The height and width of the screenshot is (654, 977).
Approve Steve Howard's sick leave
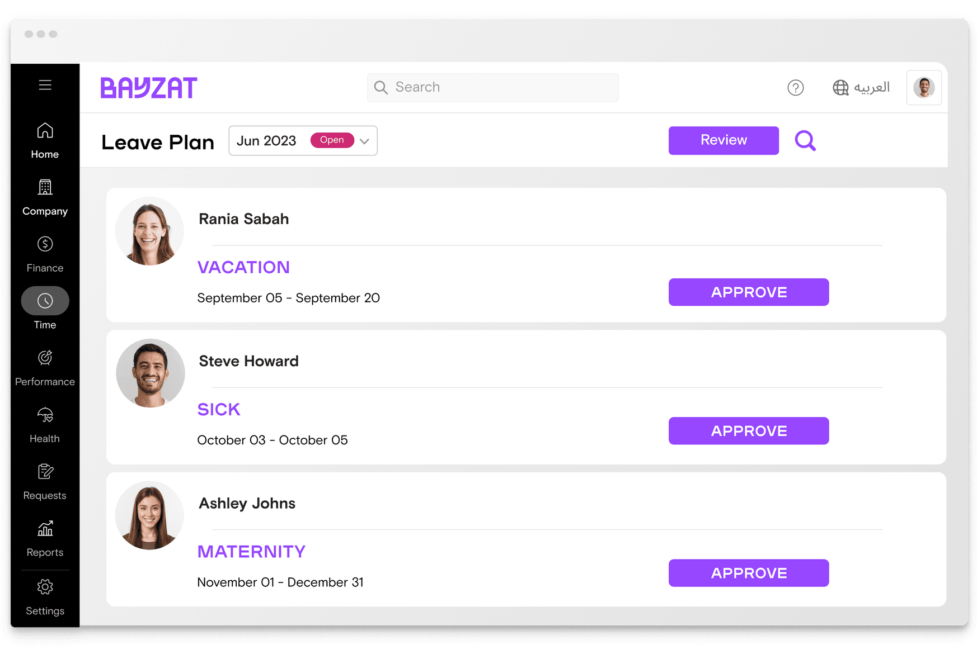(x=748, y=430)
